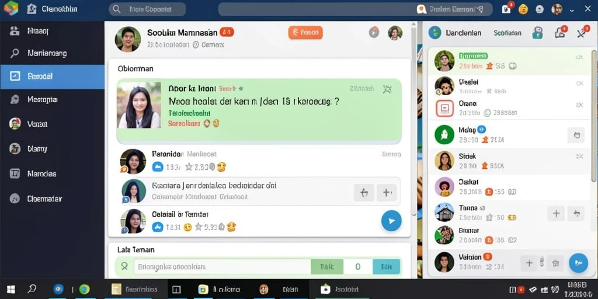
Task: Open Cloemater at the sidebar bottom
Action: [52, 199]
